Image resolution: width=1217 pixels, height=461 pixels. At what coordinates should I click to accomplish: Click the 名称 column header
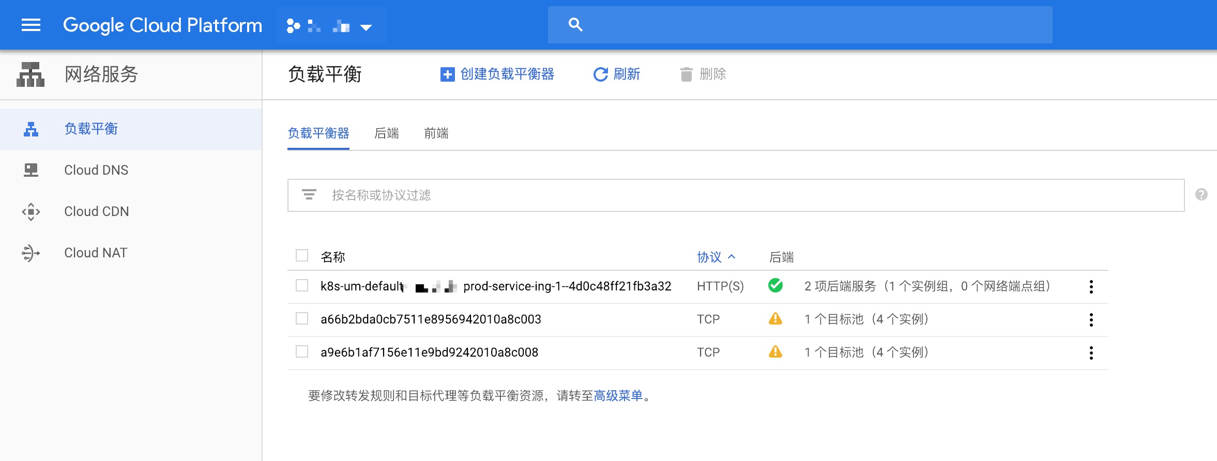[333, 257]
